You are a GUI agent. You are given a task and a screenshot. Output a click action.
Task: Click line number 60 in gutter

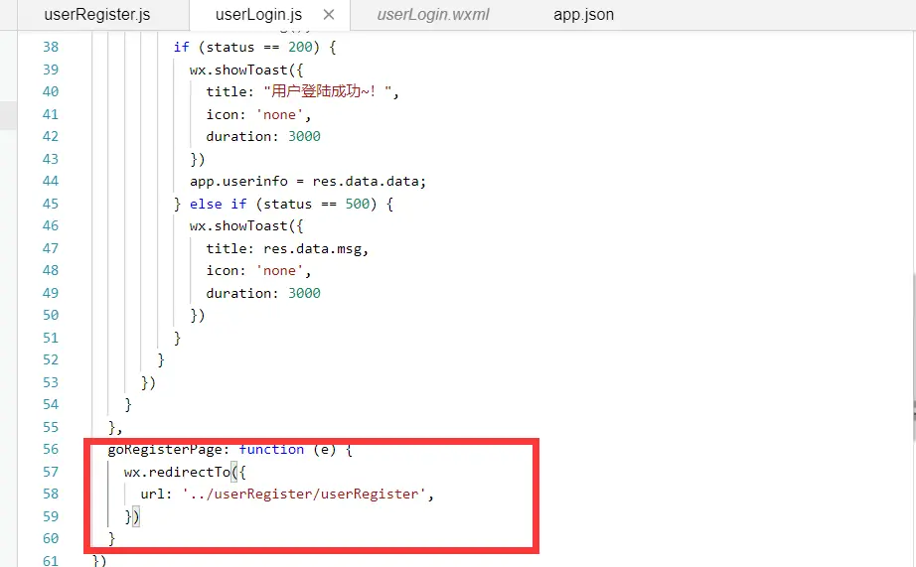pyautogui.click(x=51, y=538)
